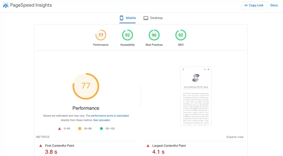Jump to Best Practices score 96 gauge

click(x=154, y=35)
